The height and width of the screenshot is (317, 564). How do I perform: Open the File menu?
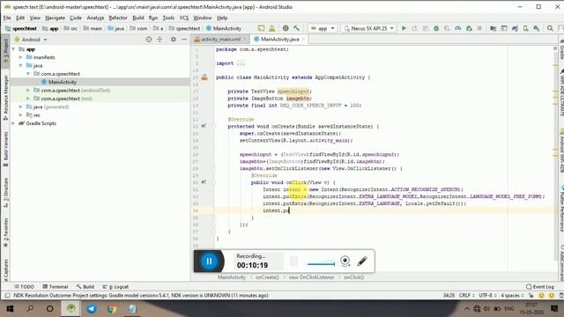click(7, 18)
